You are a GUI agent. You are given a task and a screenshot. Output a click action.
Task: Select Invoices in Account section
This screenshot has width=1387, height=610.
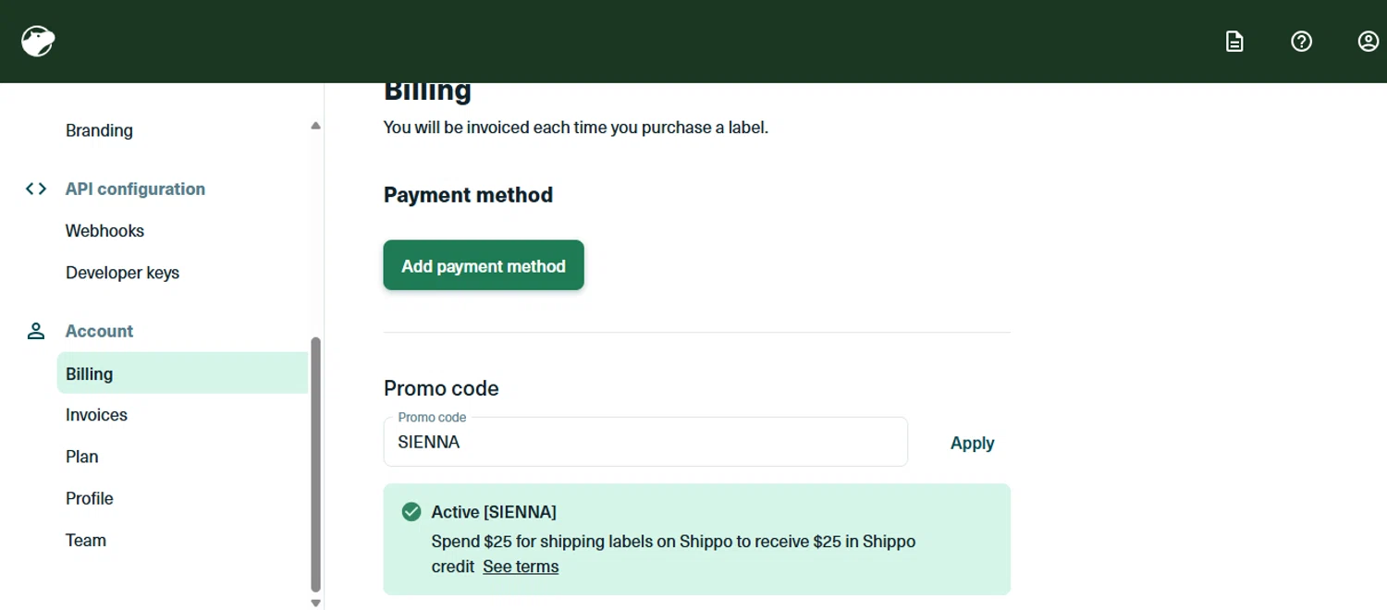point(96,415)
